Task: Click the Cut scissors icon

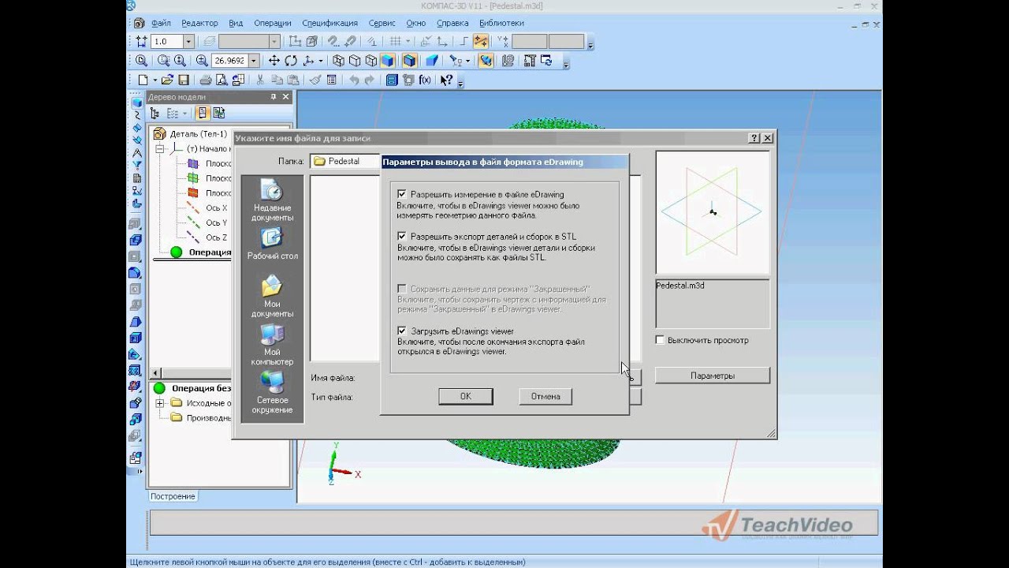Action: tap(260, 80)
